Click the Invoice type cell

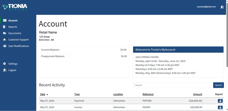pos(78,107)
